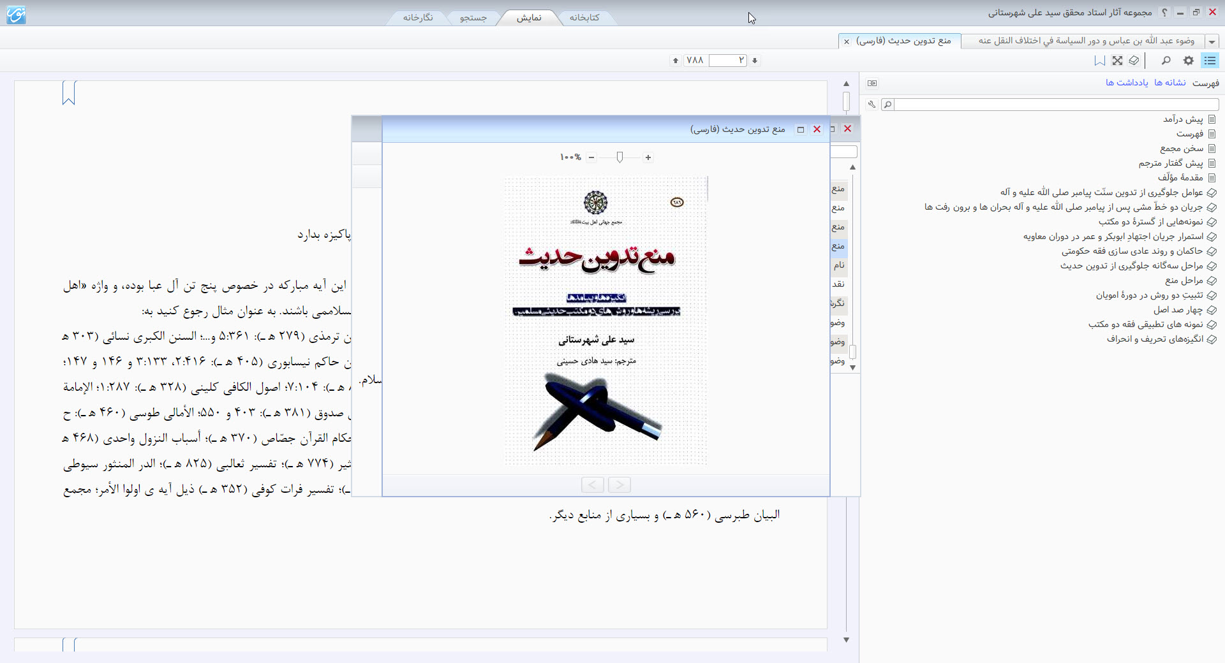Go to next page arrow beside page box
Image resolution: width=1225 pixels, height=663 pixels.
click(755, 61)
